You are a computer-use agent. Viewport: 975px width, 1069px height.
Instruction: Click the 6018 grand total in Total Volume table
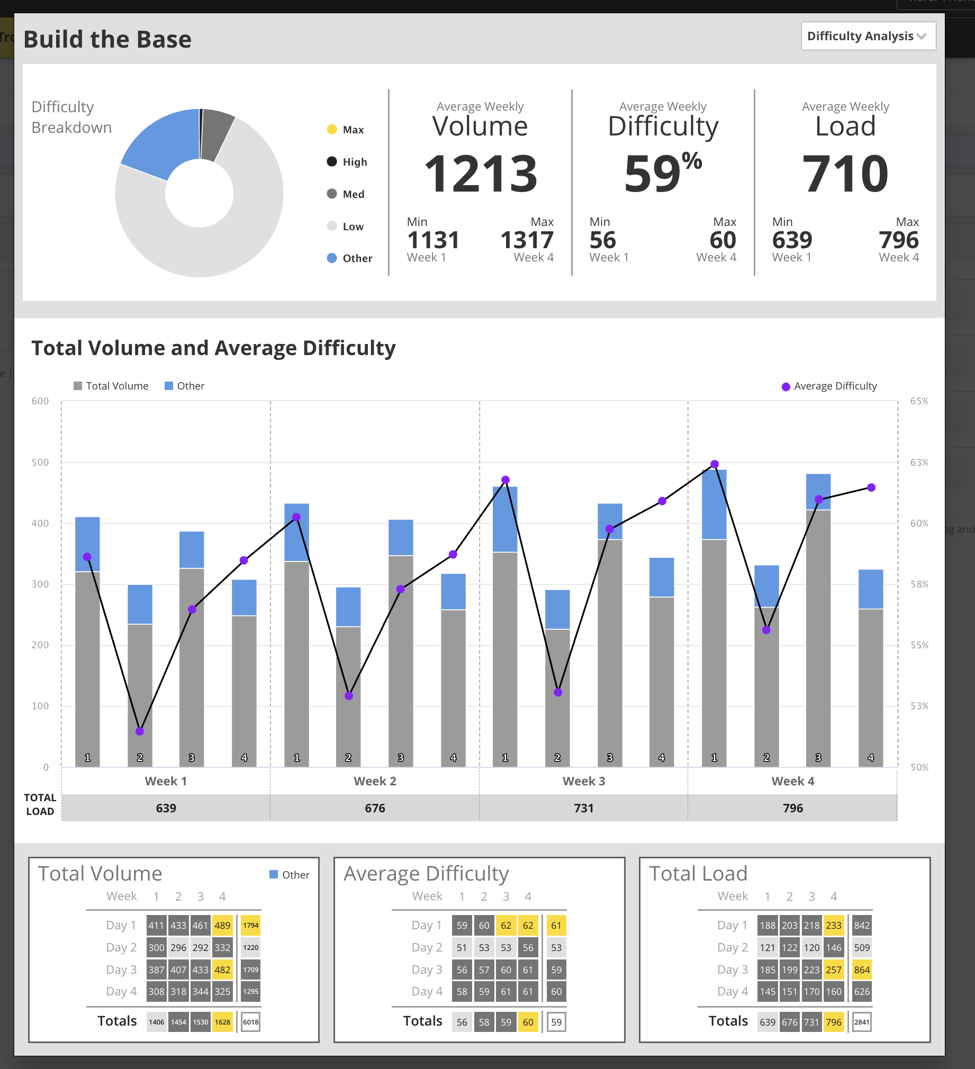click(250, 1022)
